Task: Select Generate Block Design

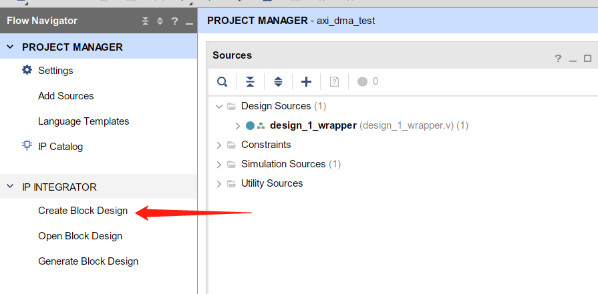Action: pos(88,261)
